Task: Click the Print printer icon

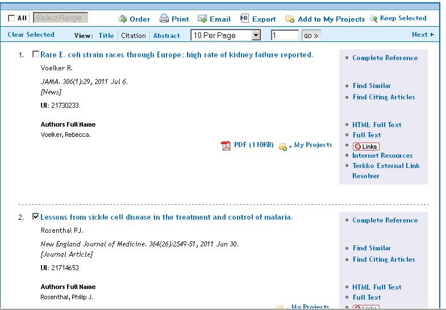Action: (x=164, y=19)
